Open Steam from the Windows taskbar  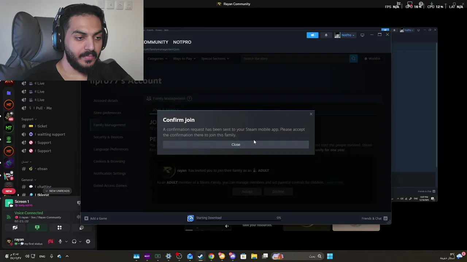point(200,256)
